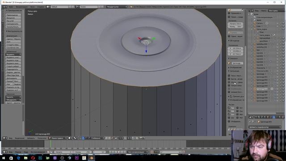286x161 pixels.
Task: Select the translate manipulator icon
Action: [x=83, y=138]
